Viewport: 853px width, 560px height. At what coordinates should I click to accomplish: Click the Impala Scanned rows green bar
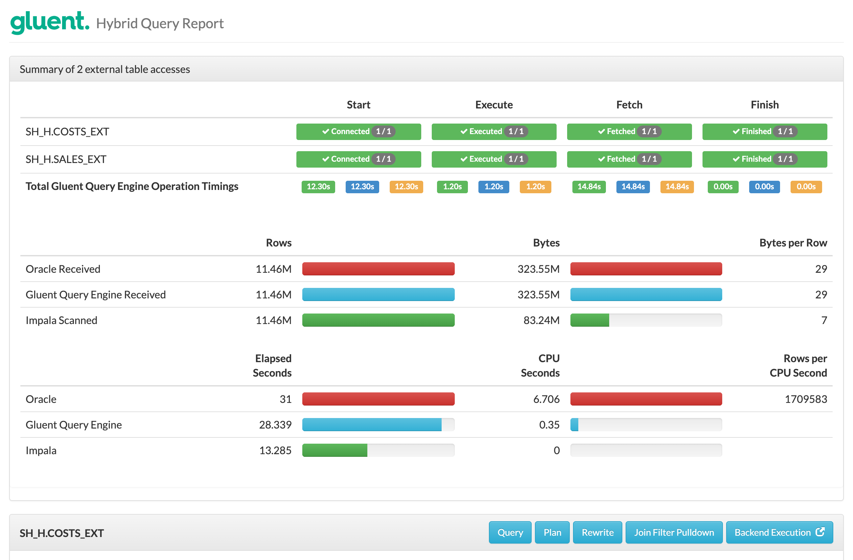379,320
